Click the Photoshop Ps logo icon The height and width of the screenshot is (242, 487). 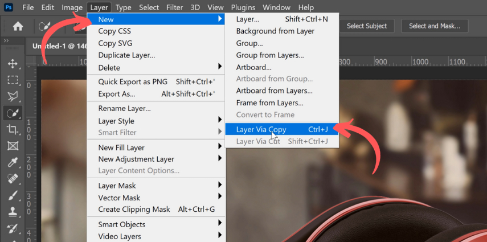click(x=9, y=7)
